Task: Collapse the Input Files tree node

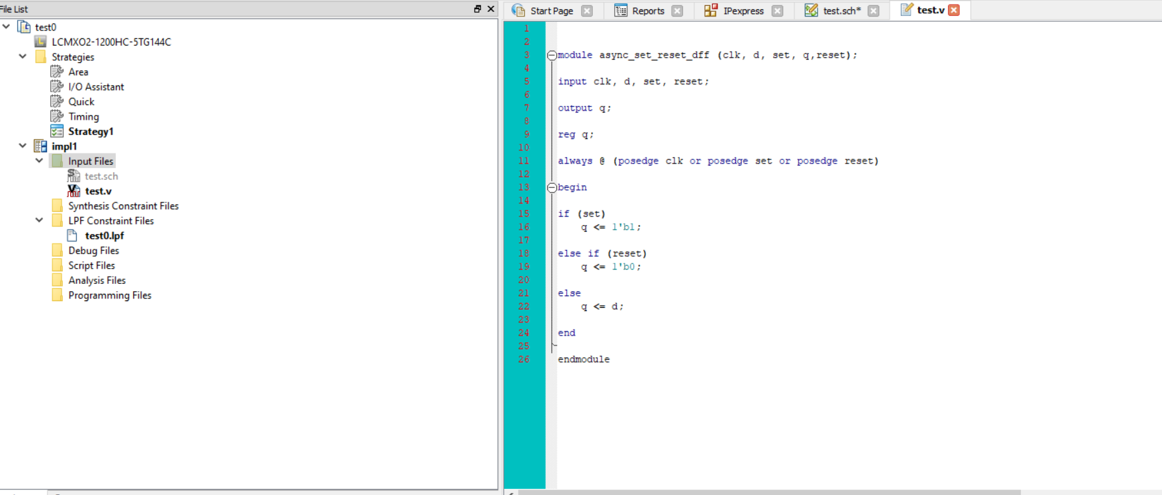Action: pyautogui.click(x=39, y=160)
